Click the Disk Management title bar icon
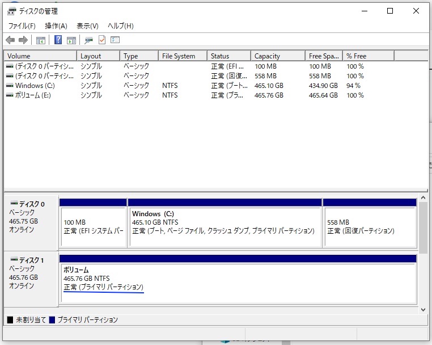The height and width of the screenshot is (345, 432). tap(11, 11)
